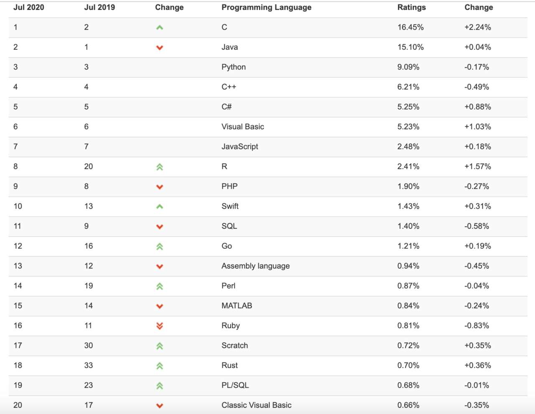Click the double green arrow beside Perl
The image size is (535, 414).
pos(159,286)
